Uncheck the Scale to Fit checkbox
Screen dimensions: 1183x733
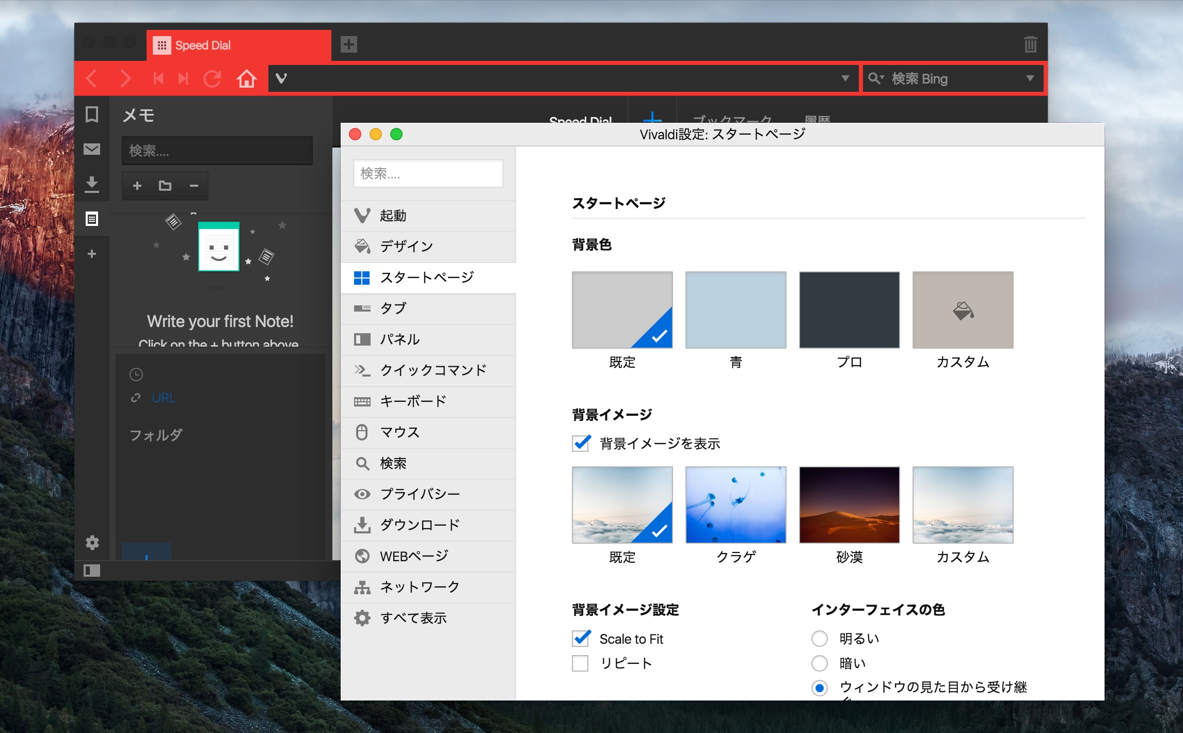581,639
